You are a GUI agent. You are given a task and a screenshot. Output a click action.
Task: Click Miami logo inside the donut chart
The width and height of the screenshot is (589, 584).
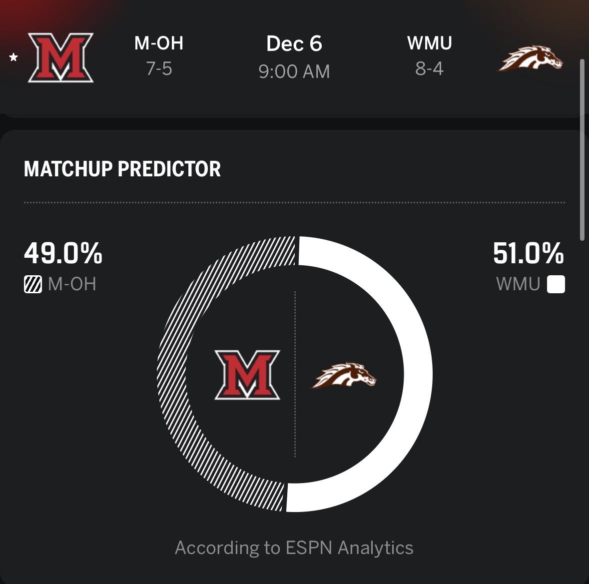coord(247,375)
